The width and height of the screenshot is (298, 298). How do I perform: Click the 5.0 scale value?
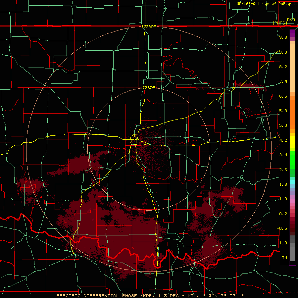click(x=283, y=125)
